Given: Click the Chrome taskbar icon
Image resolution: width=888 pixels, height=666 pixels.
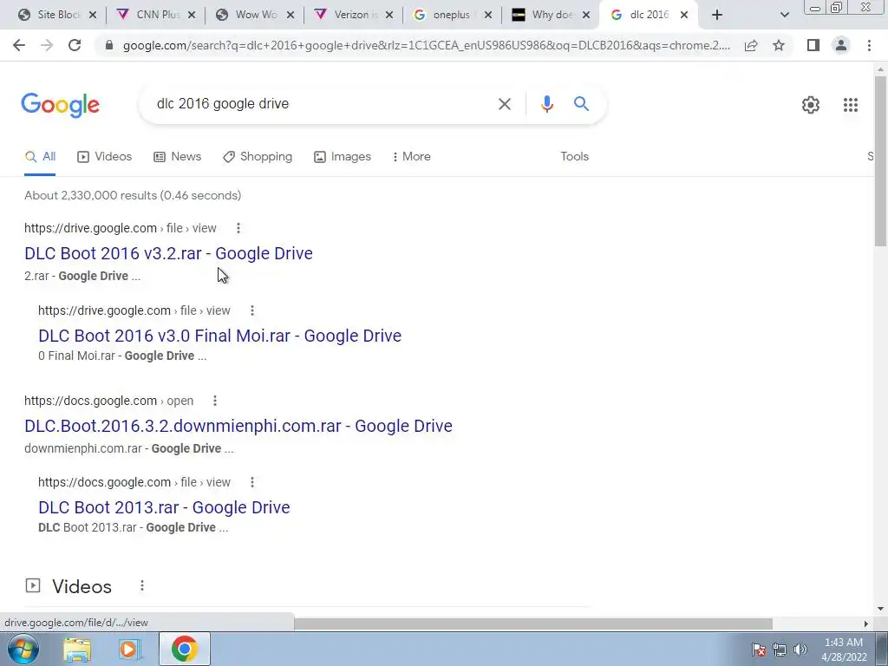Looking at the screenshot, I should click(x=184, y=649).
